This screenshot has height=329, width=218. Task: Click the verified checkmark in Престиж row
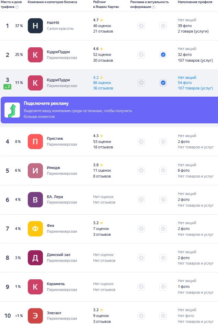[163, 142]
